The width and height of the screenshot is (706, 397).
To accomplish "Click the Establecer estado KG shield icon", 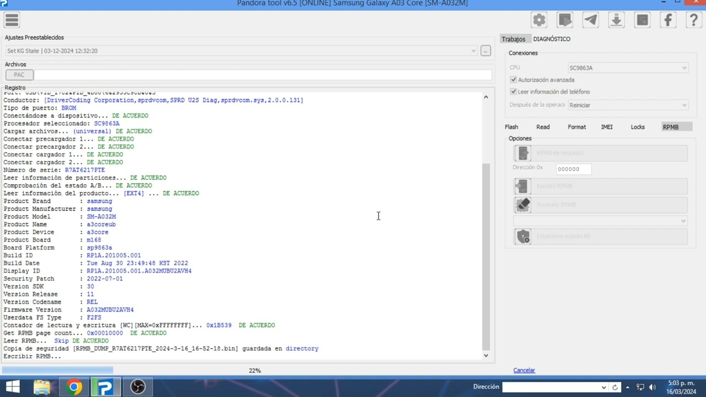I will [x=523, y=237].
